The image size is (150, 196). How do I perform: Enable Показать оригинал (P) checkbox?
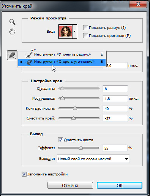tap(85, 36)
